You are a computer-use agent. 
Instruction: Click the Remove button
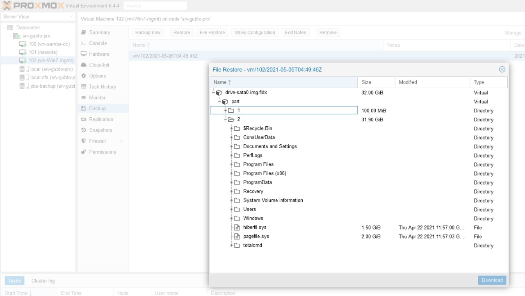328,32
